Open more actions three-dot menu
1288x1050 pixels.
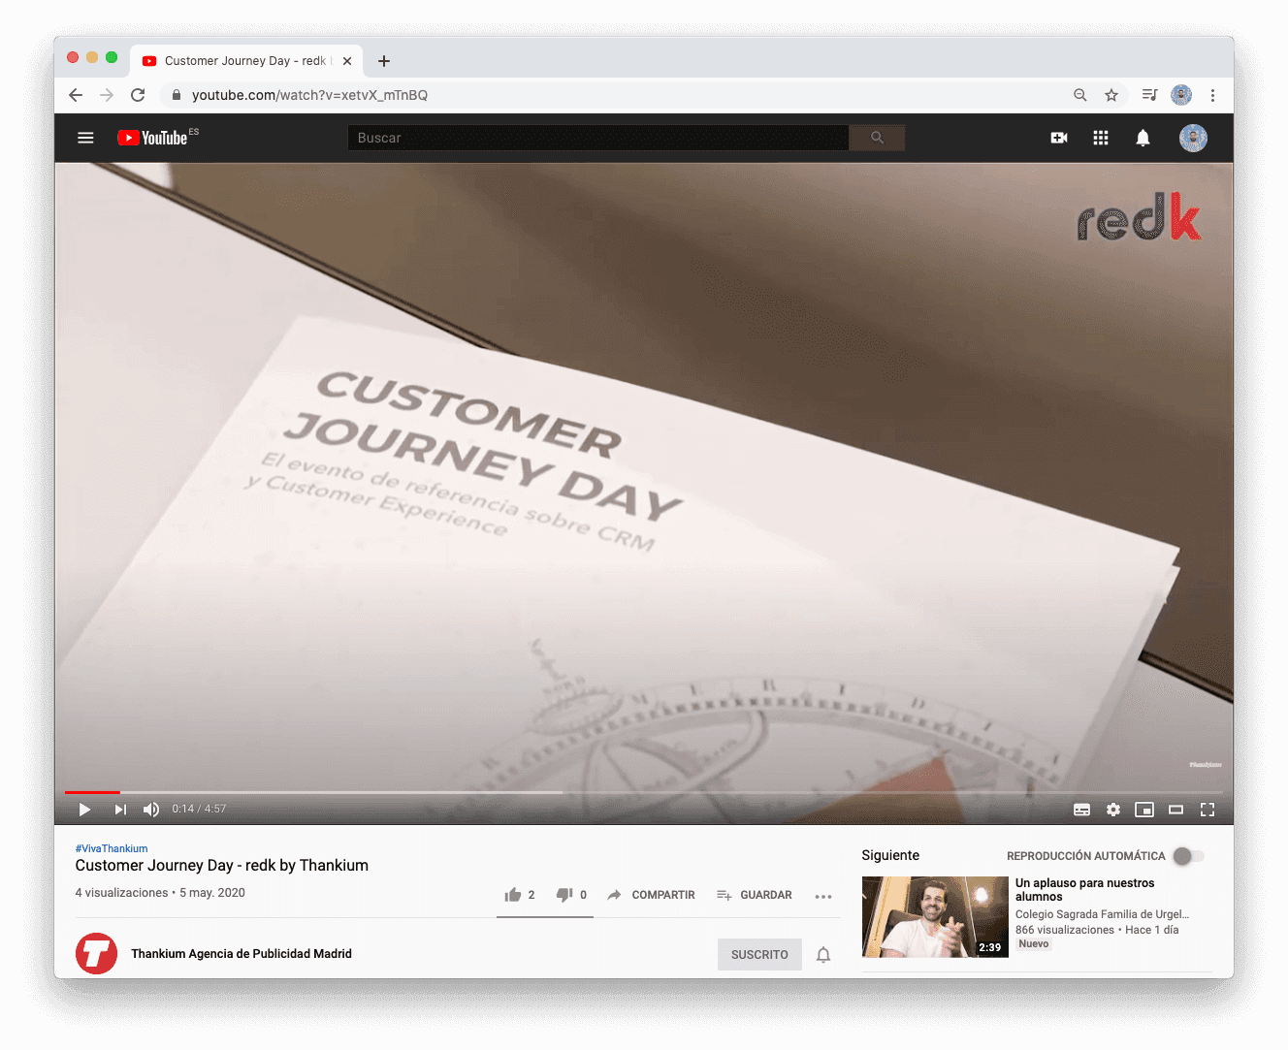point(823,896)
